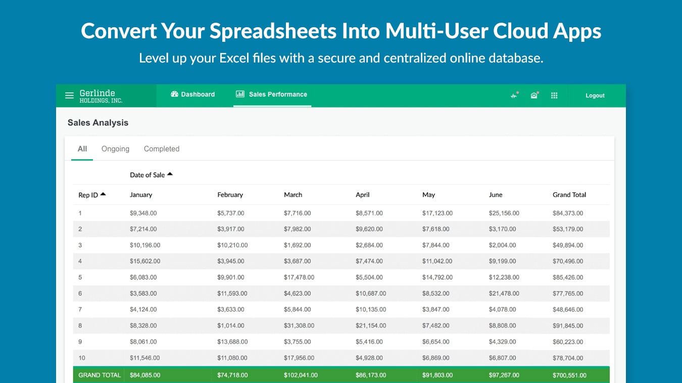Open the hamburger navigation menu
Viewport: 682px width, 383px height.
coord(70,95)
